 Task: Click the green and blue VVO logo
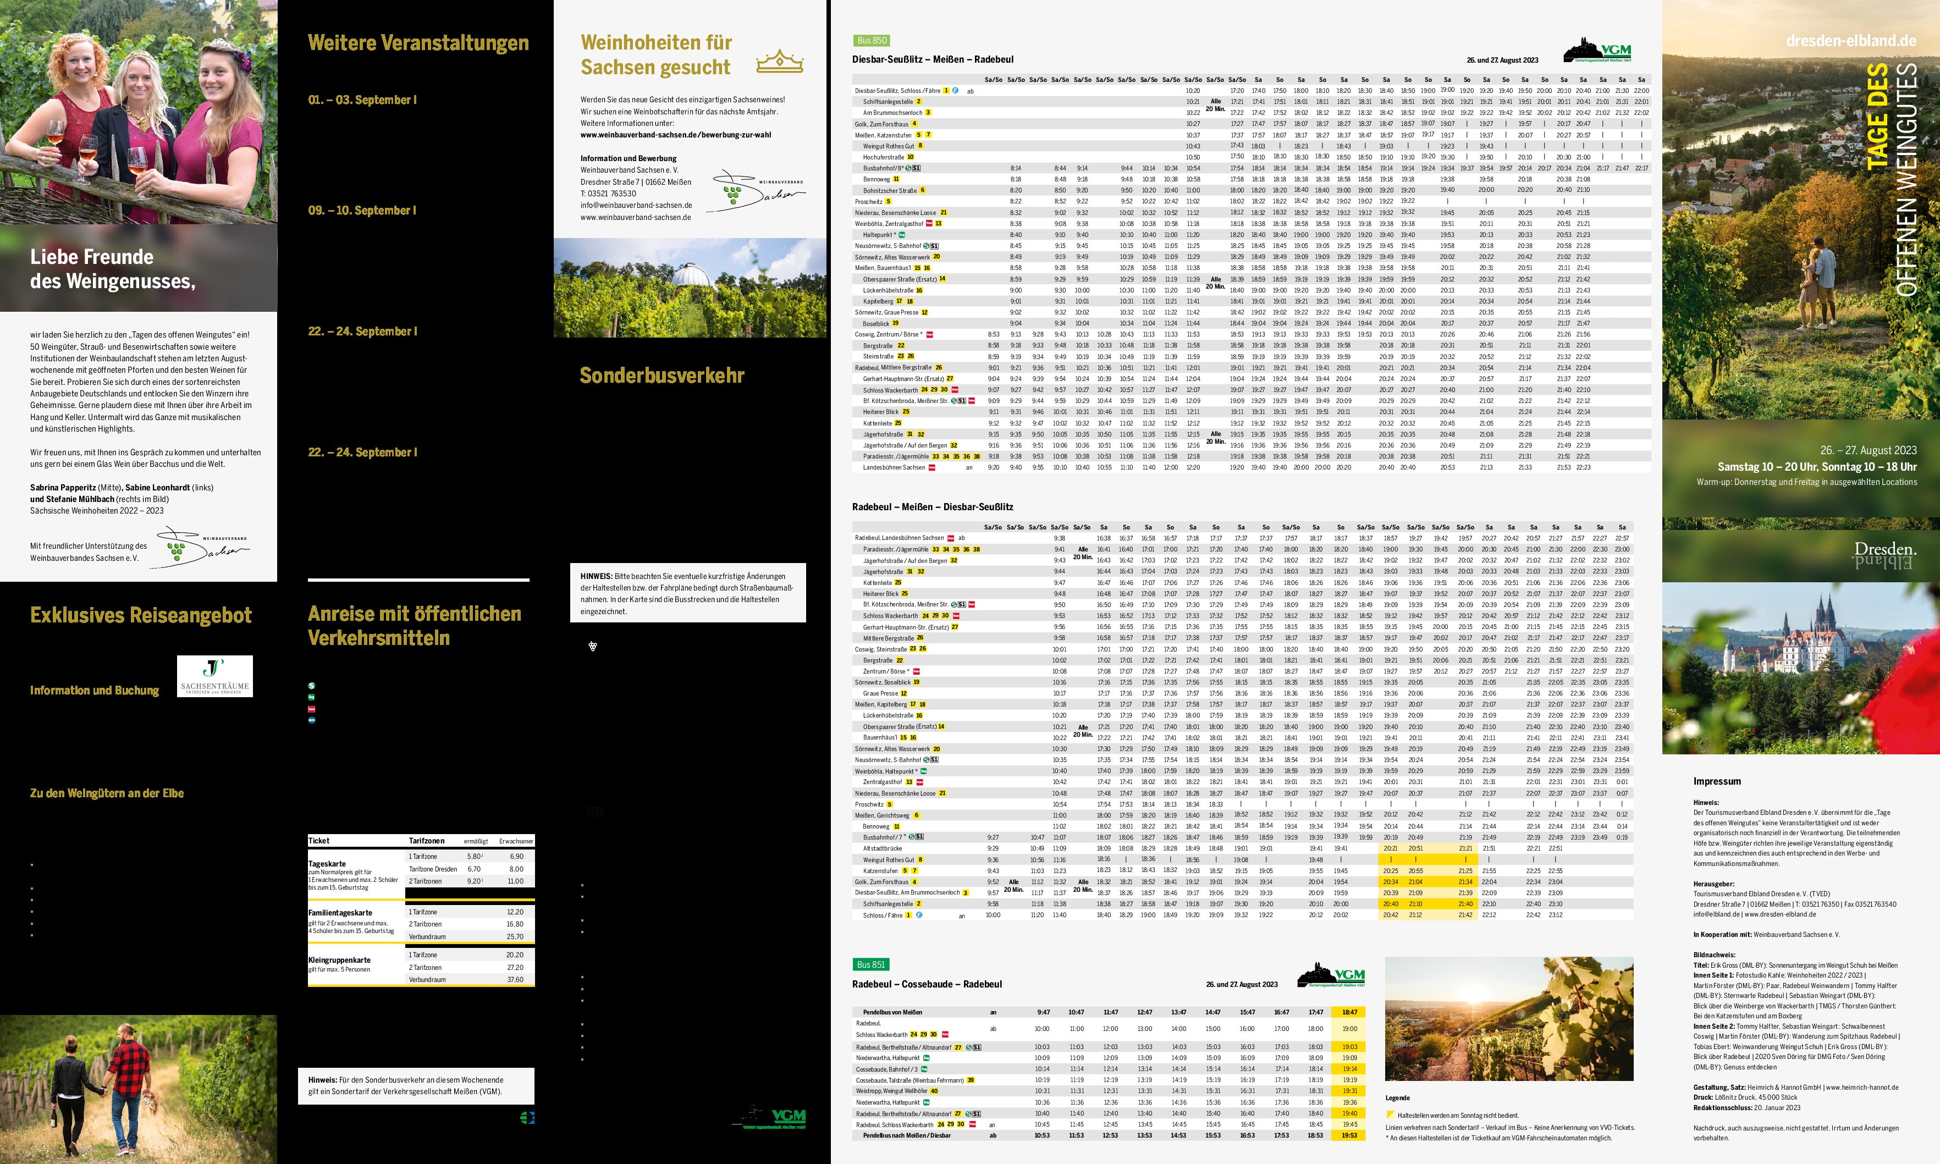528,1117
